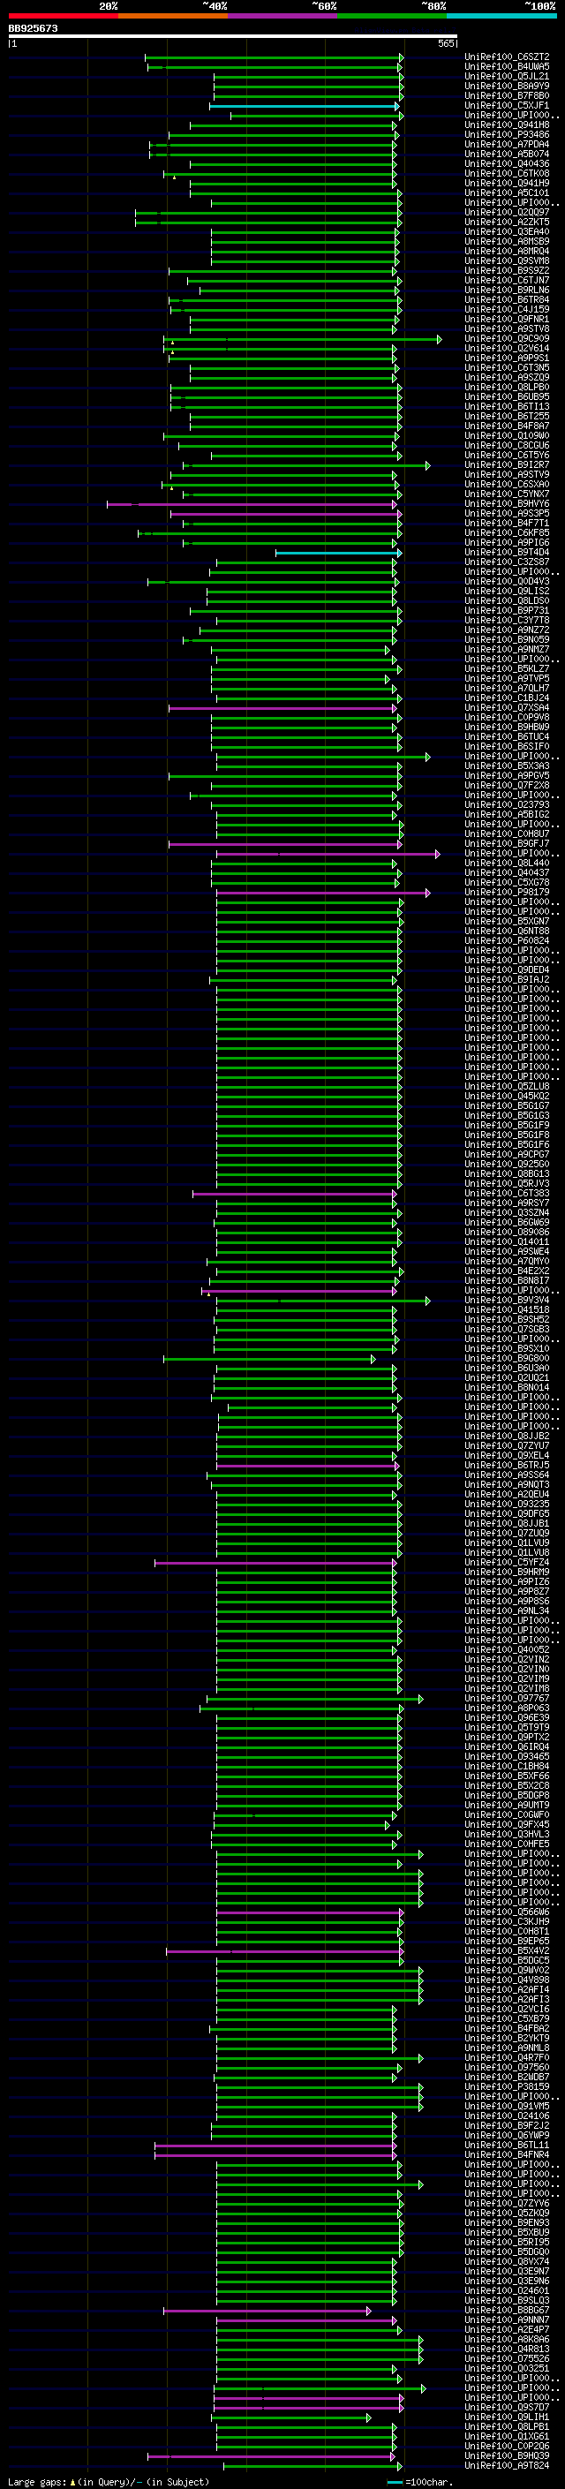The width and height of the screenshot is (565, 2489).
Task: Open hit UniRef100_B4UWA5
Action: pos(506,67)
